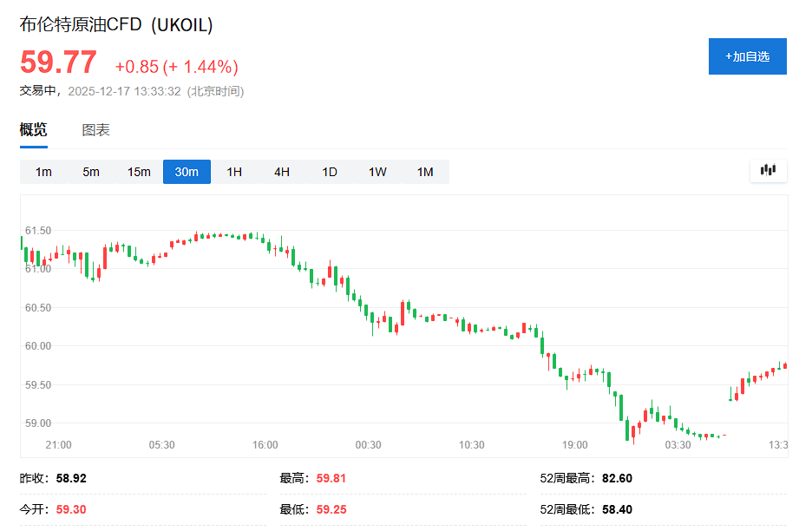Switch to the 4H timeframe
This screenshot has height=531, width=799.
pos(280,172)
